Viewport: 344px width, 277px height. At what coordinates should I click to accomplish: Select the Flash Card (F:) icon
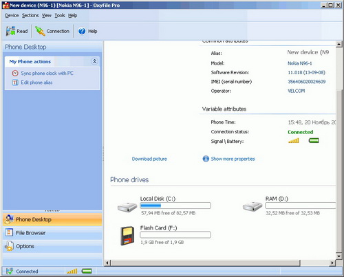[127, 236]
